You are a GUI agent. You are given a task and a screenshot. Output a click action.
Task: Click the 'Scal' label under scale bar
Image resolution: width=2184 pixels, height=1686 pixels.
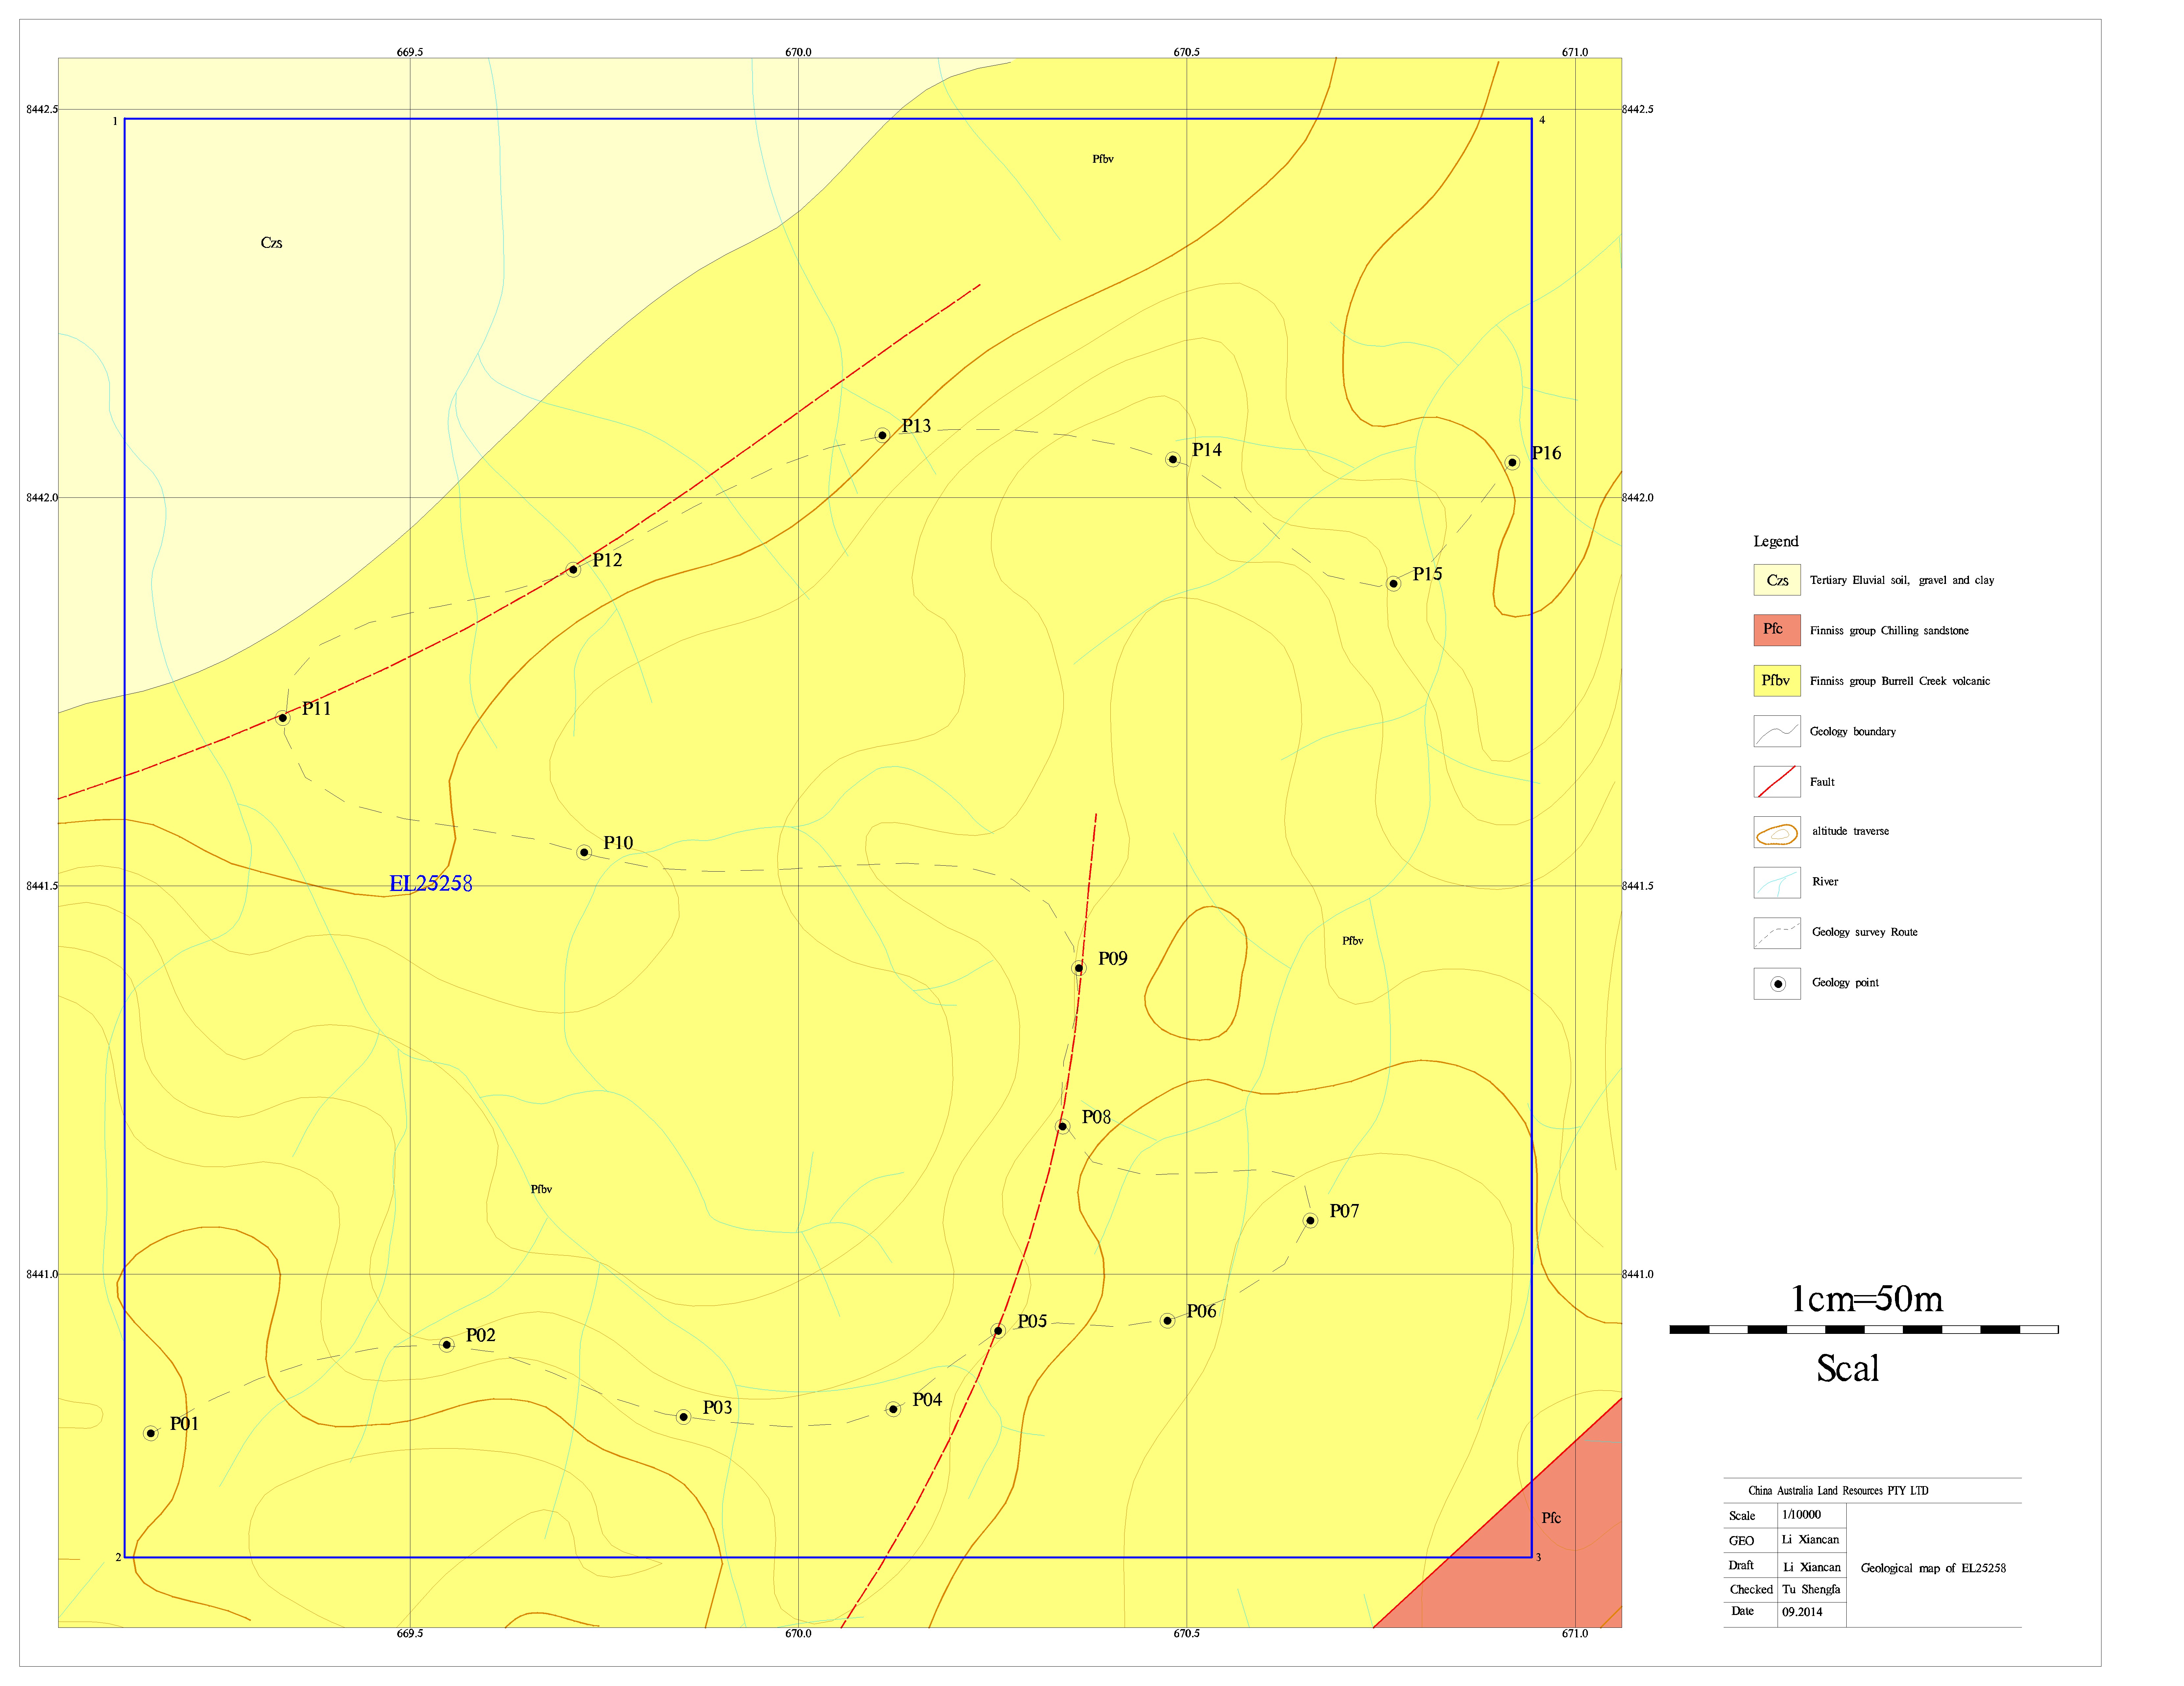(x=1848, y=1368)
